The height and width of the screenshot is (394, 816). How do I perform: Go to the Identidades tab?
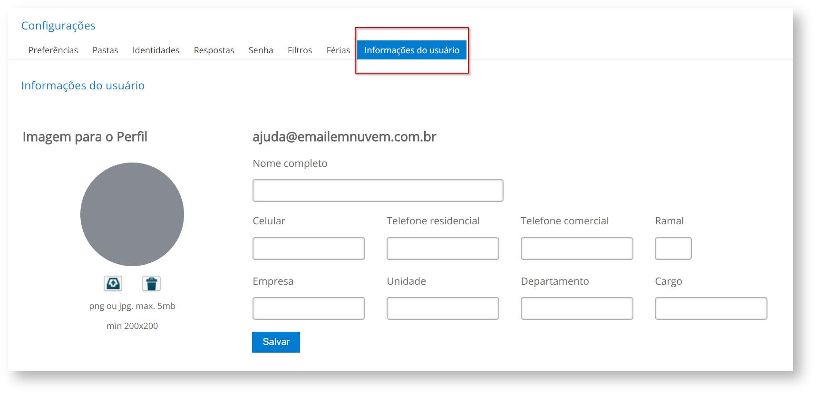tap(156, 50)
